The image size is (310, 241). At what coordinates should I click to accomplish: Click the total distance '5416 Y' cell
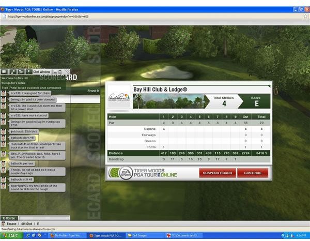[x=261, y=153]
